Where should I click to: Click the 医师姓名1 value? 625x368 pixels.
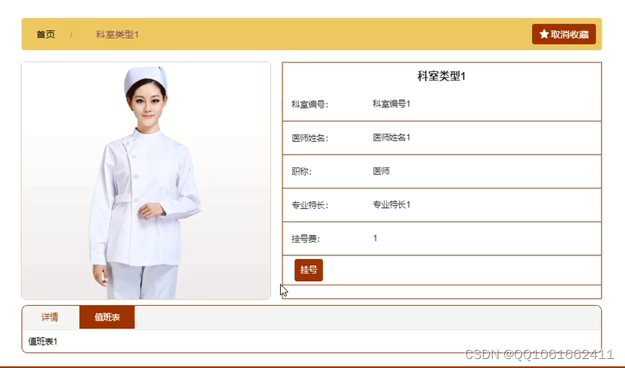pos(391,137)
